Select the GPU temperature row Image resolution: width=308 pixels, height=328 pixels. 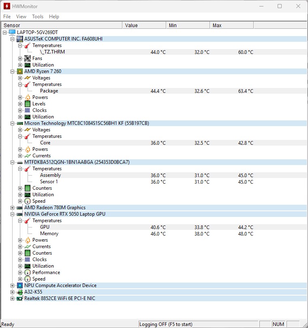(173, 227)
